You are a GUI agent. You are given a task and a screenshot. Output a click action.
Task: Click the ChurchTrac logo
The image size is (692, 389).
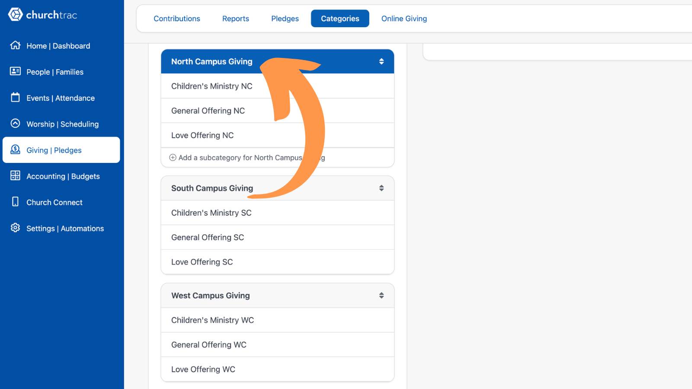pos(42,15)
